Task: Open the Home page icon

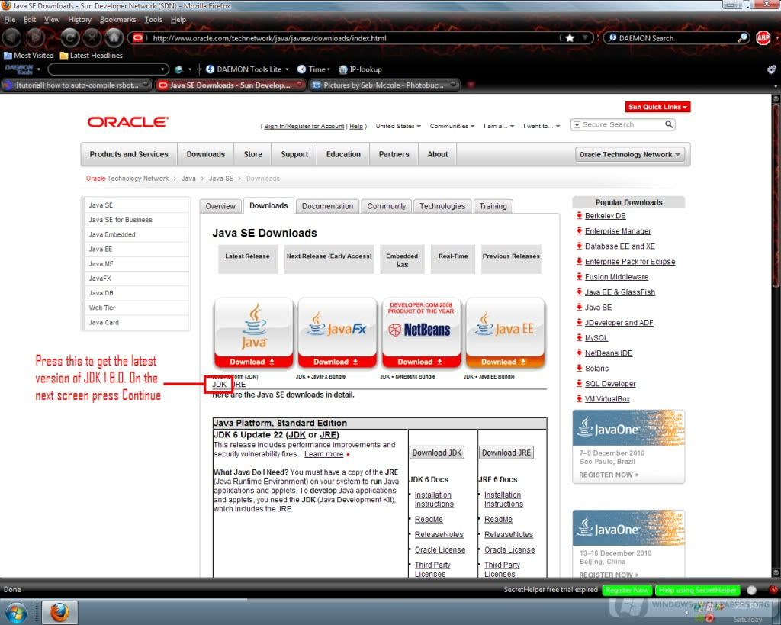Action: point(114,37)
